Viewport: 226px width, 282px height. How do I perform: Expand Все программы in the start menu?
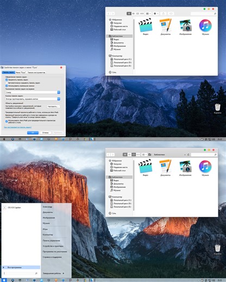[x=21, y=267]
